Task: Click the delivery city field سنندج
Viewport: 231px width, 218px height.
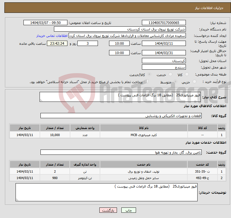Action: coord(164,67)
